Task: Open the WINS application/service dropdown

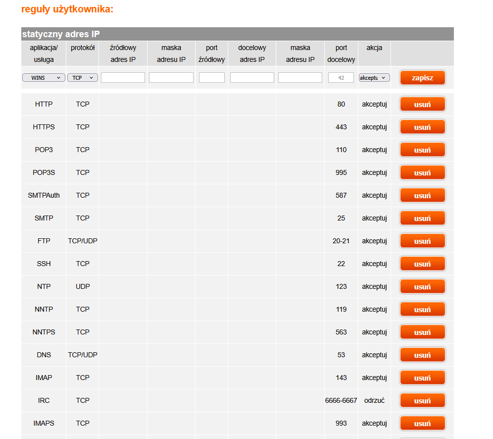Action: click(44, 78)
